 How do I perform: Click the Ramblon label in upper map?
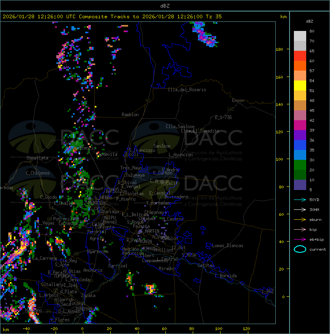tap(130, 115)
